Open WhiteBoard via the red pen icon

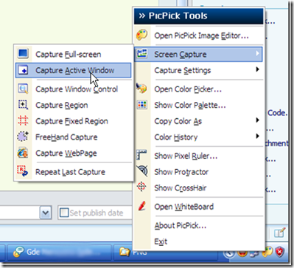pos(141,206)
